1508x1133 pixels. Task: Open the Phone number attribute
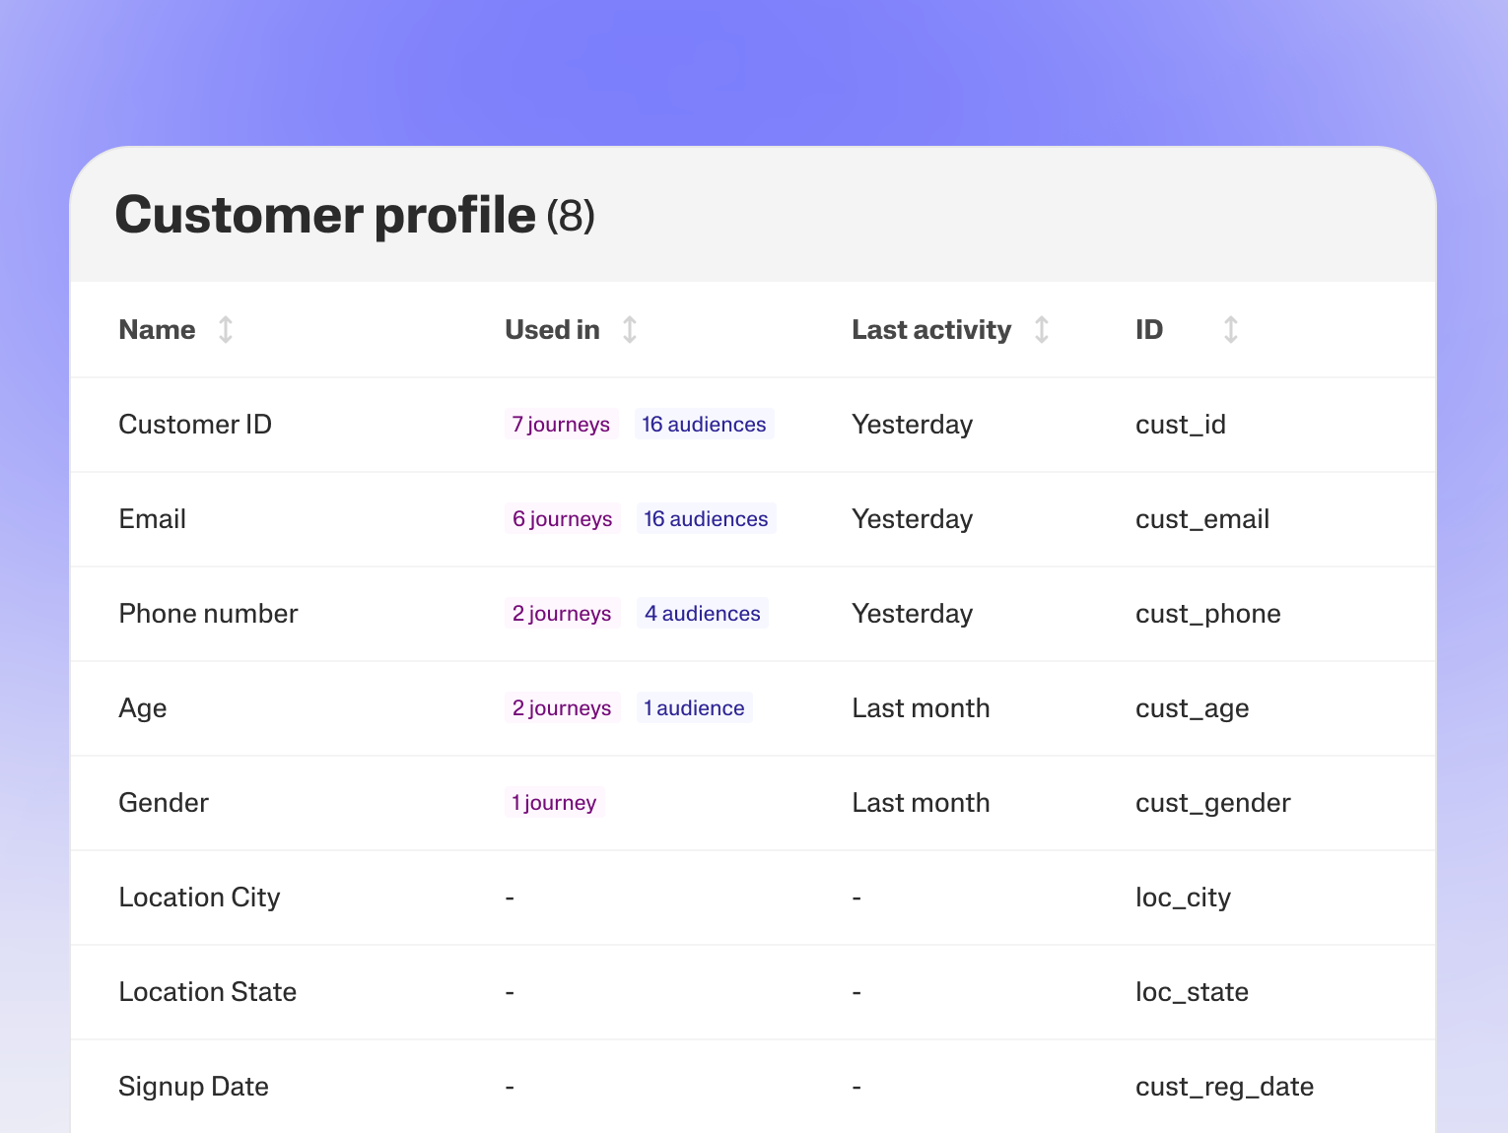point(208,614)
